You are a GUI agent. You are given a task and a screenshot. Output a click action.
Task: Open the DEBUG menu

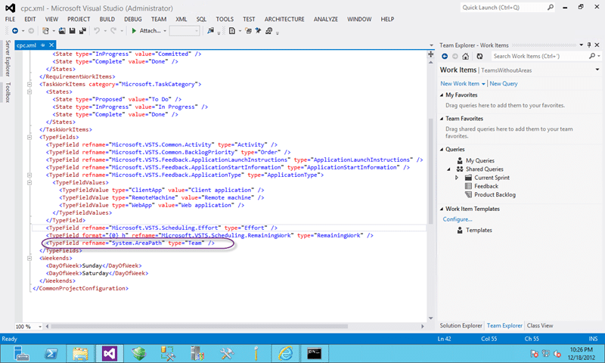133,19
